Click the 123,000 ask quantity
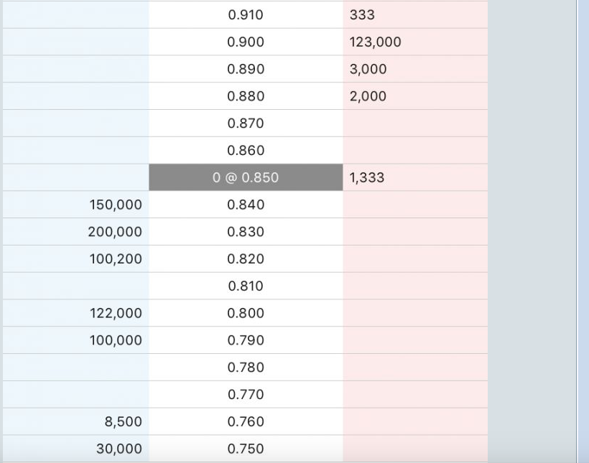This screenshot has width=589, height=463. pyautogui.click(x=375, y=42)
